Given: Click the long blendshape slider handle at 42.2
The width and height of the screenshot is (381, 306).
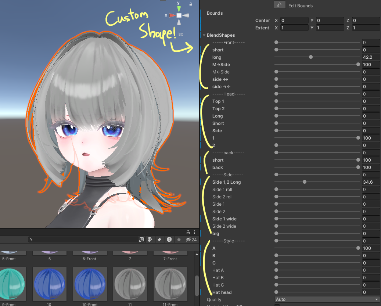Looking at the screenshot, I should 310,57.
